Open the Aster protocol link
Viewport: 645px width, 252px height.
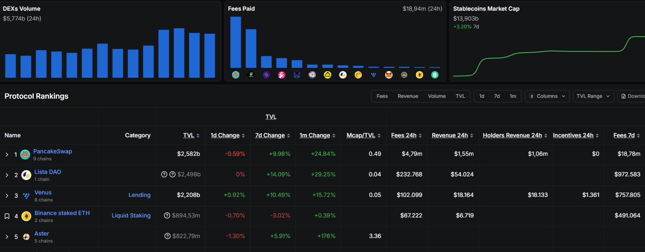tap(42, 234)
